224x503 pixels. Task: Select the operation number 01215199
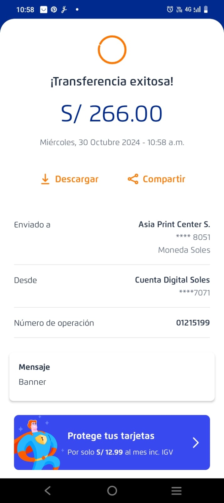(x=193, y=323)
